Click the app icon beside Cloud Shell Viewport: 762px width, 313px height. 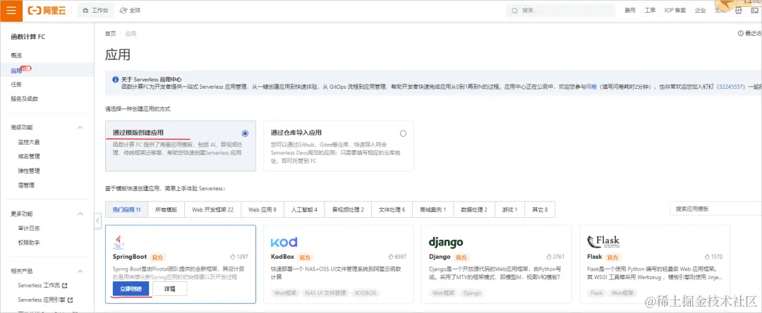tap(738, 10)
